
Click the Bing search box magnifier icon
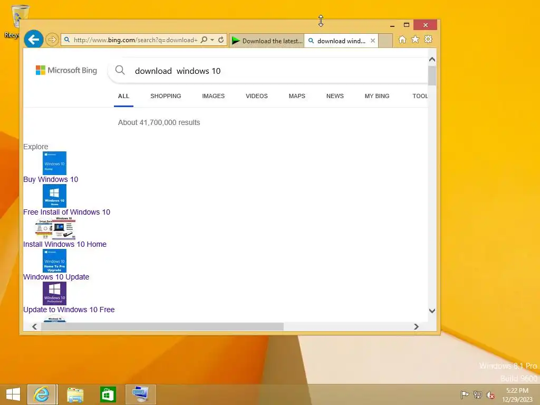[120, 70]
